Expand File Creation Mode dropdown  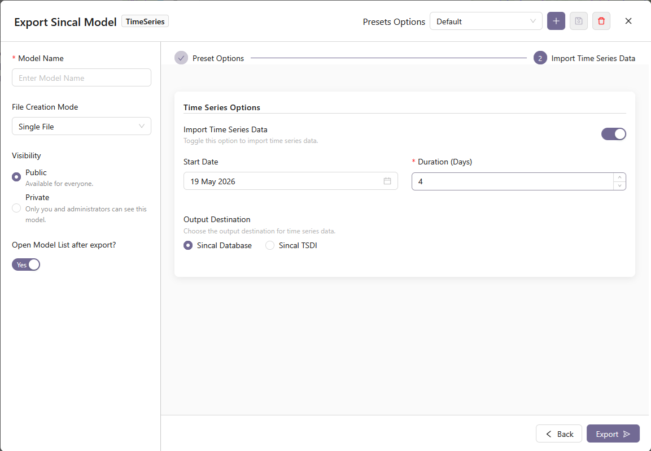[81, 127]
